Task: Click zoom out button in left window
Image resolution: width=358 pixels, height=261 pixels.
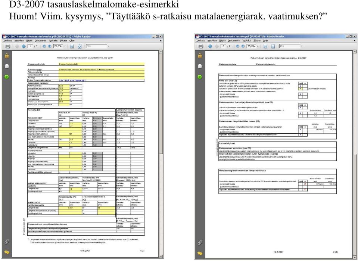Action: click(x=44, y=46)
